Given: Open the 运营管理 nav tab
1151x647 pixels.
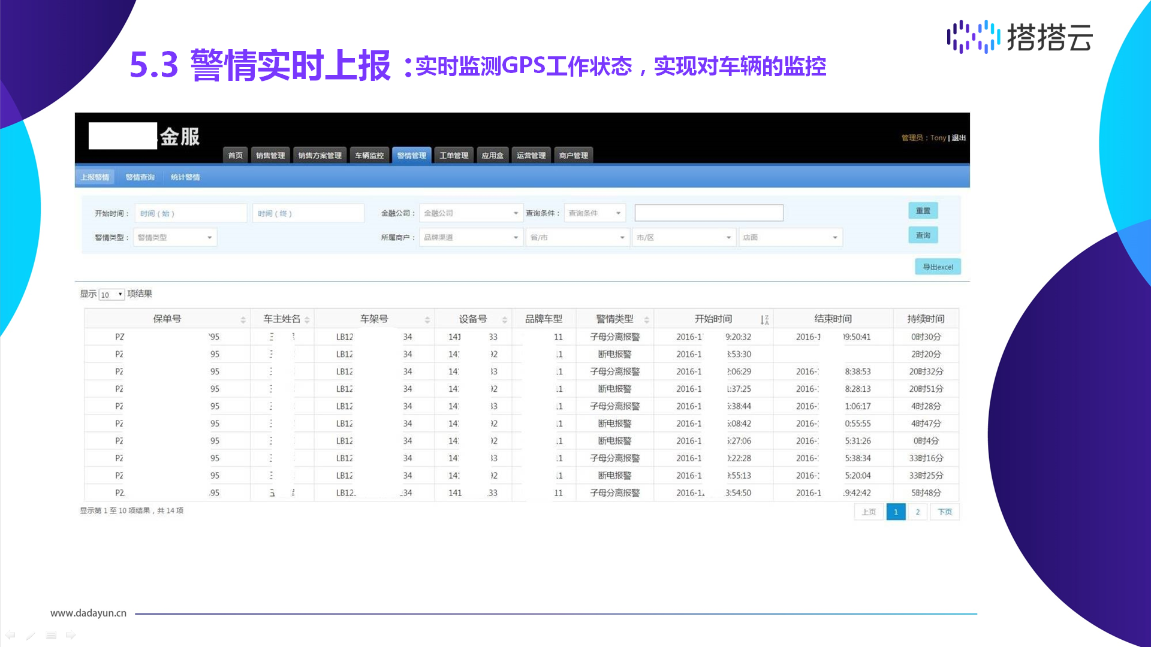Looking at the screenshot, I should [531, 155].
